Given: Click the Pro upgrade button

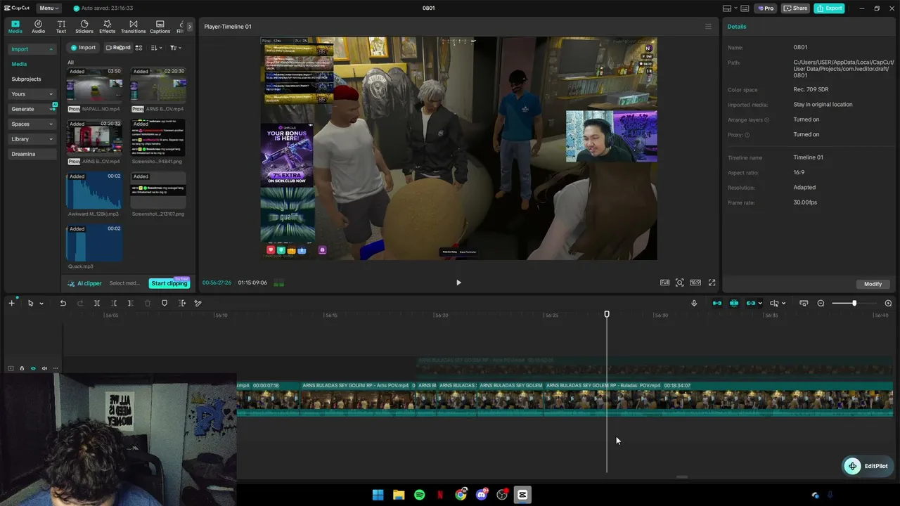Looking at the screenshot, I should [765, 8].
